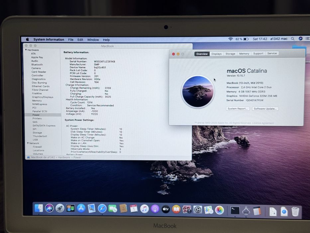
Task: Open Apple TV app in Dock
Action: 166,209
